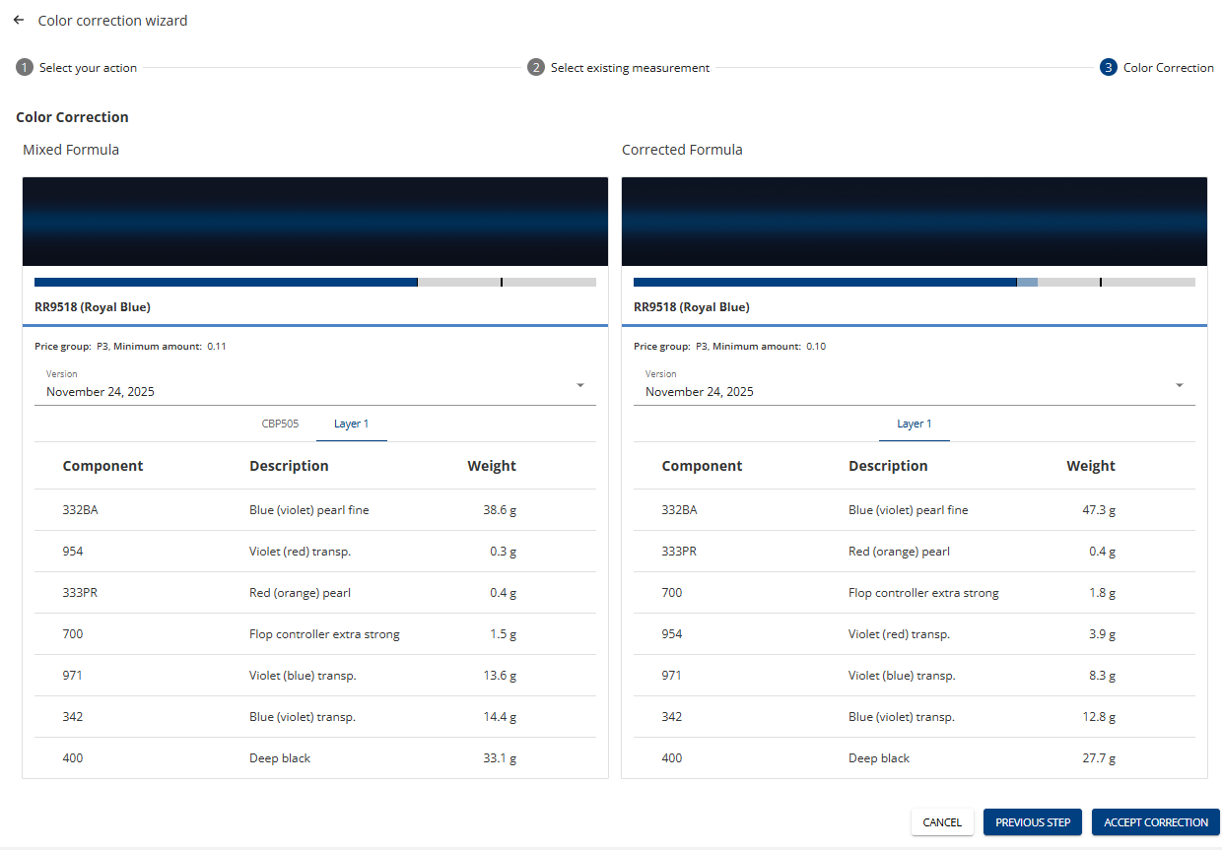Click Mixed Formula color preview swatch
This screenshot has height=850, width=1222.
click(x=315, y=222)
